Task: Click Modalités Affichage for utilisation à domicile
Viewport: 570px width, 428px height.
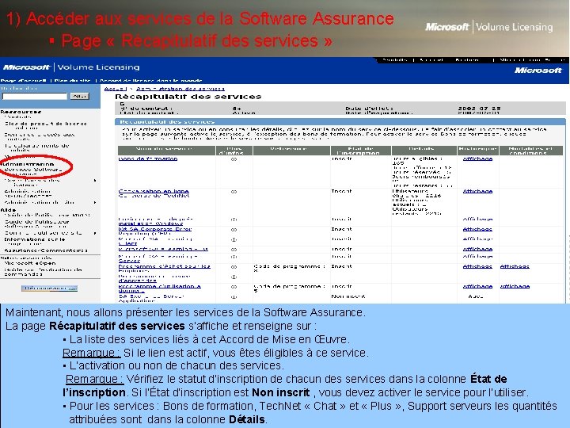Action: coord(515,287)
